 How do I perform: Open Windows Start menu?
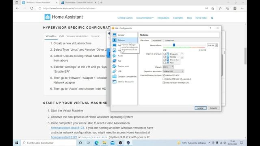pos(17,143)
